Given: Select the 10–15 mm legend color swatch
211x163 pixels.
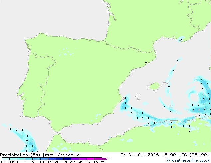Looking at the screenshot, I should pyautogui.click(x=44, y=159).
